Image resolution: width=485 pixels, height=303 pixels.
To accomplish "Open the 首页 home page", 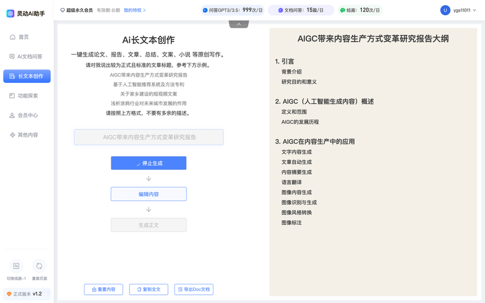I will [x=23, y=37].
